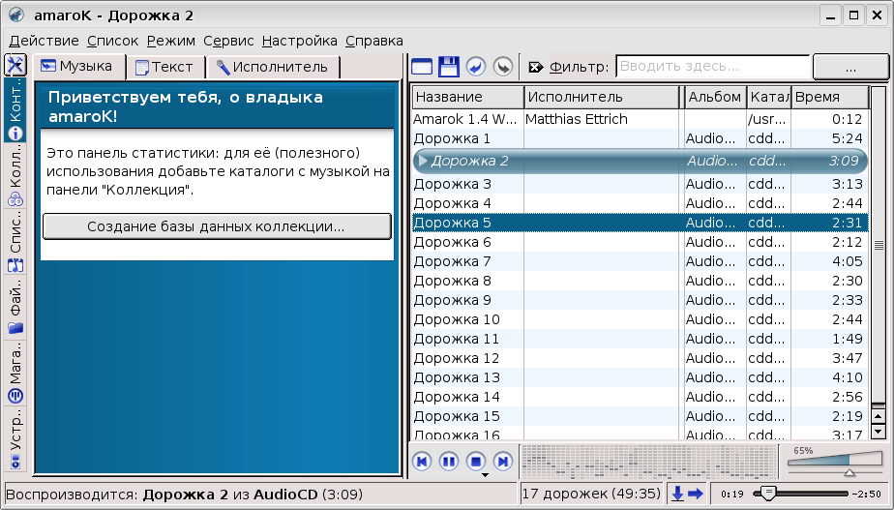Toggle the blue right-arrow playback mode icon
Viewport: 894px width, 510px height.
[696, 494]
